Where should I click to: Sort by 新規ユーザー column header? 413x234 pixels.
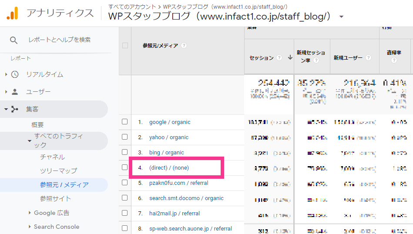point(348,58)
